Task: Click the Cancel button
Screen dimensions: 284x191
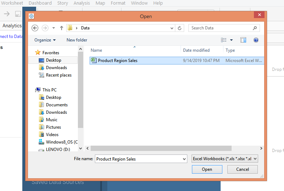Action: click(x=243, y=169)
